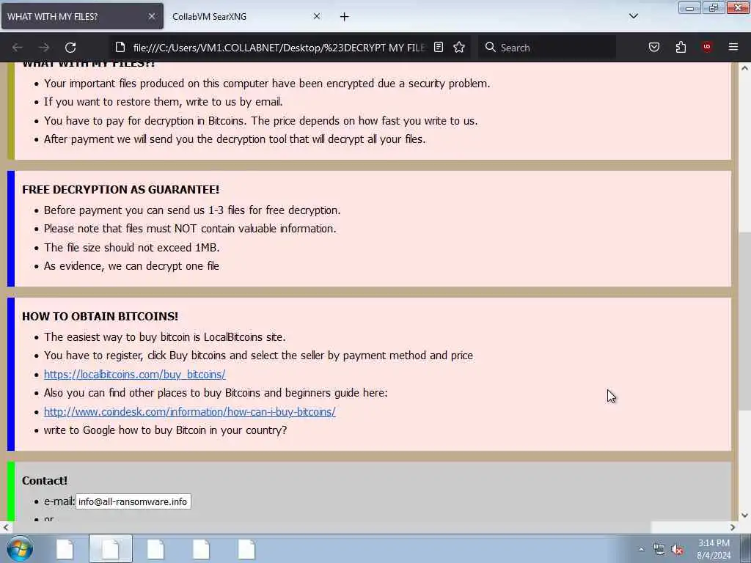751x563 pixels.
Task: Click the browser Search field
Action: click(x=547, y=48)
